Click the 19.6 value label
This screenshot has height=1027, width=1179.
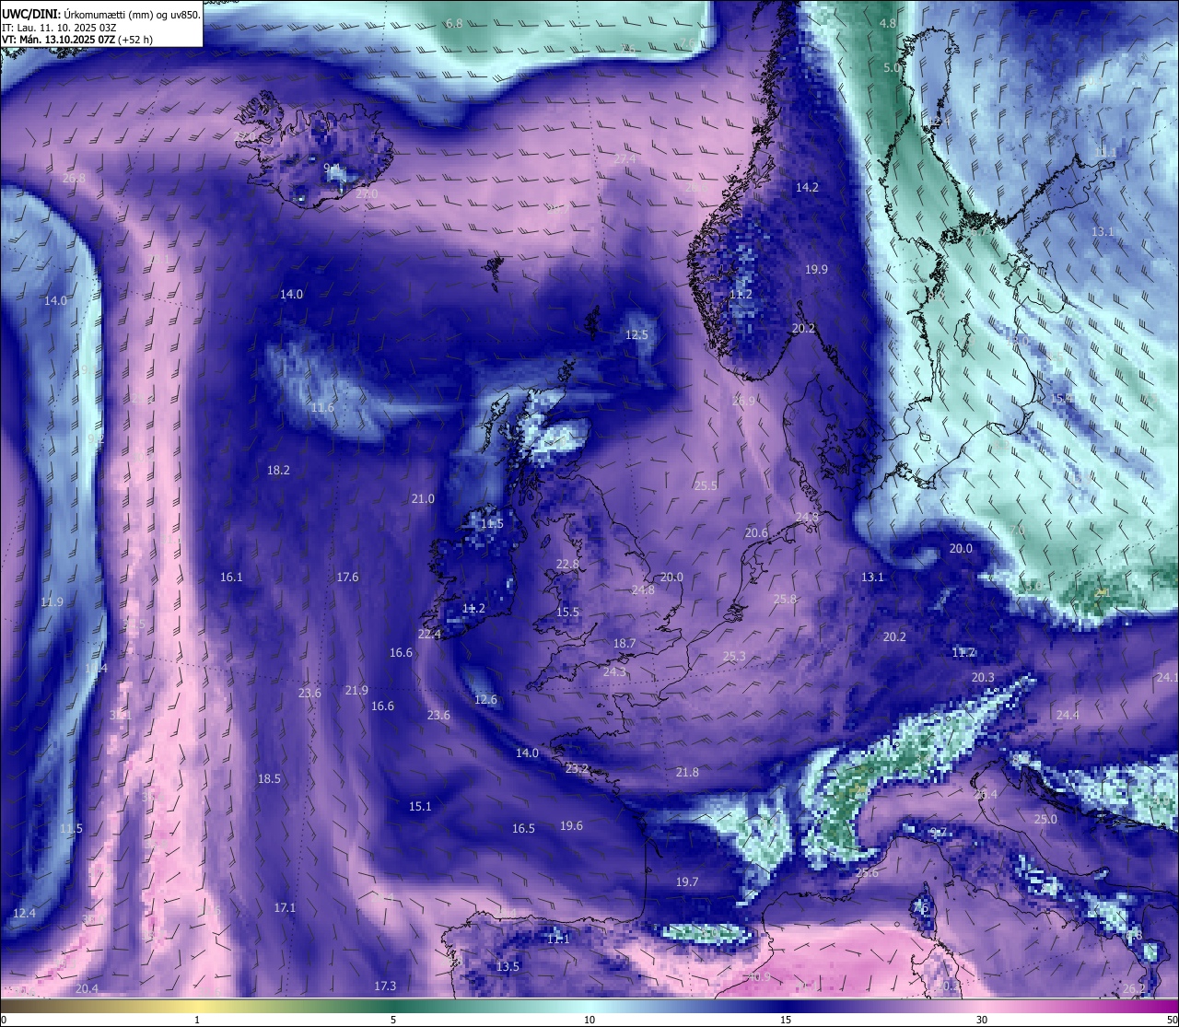pos(571,825)
